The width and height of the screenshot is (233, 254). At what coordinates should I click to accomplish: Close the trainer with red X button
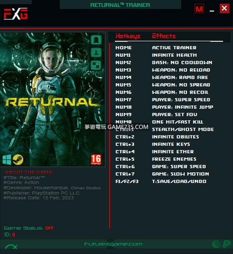[224, 9]
